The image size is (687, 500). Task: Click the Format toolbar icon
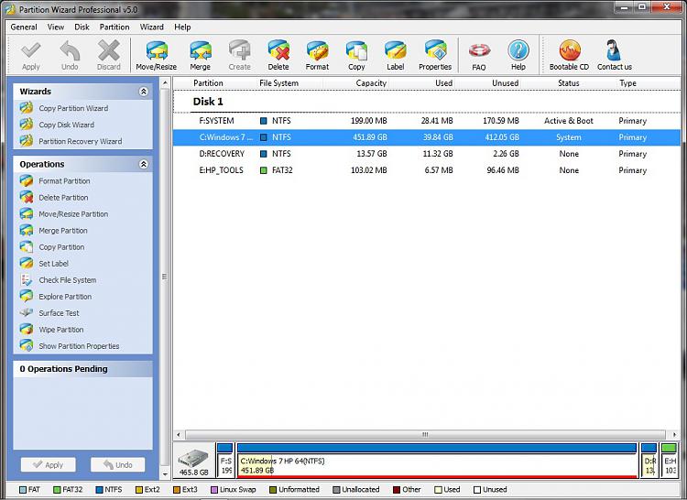[x=317, y=50]
